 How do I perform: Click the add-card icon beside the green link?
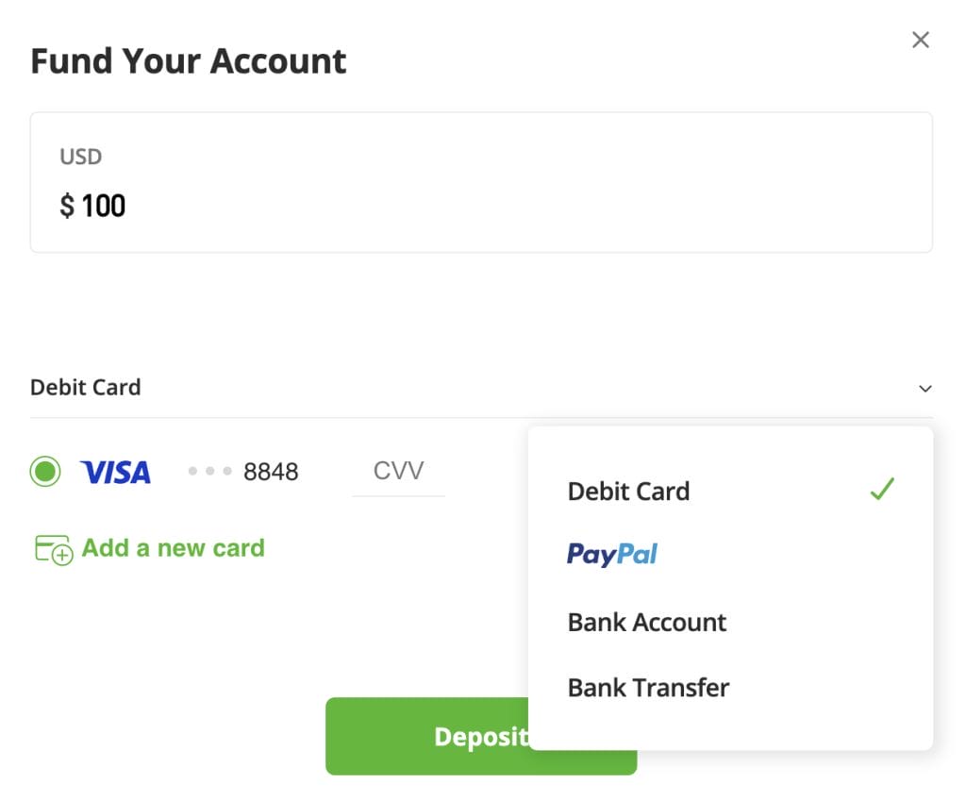pyautogui.click(x=54, y=548)
